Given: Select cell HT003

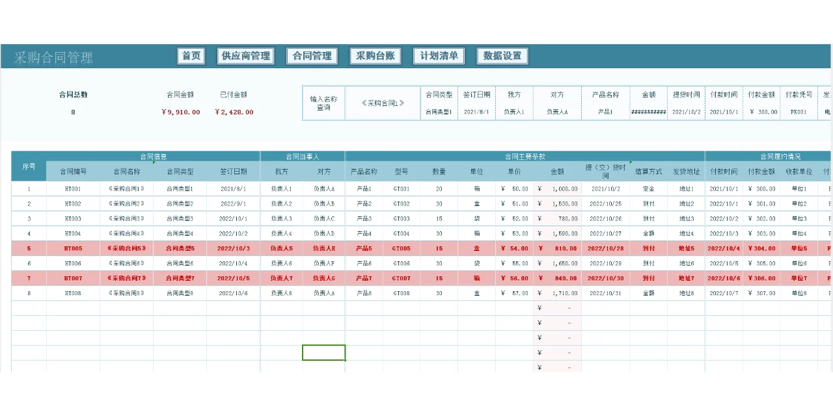Looking at the screenshot, I should tap(73, 218).
